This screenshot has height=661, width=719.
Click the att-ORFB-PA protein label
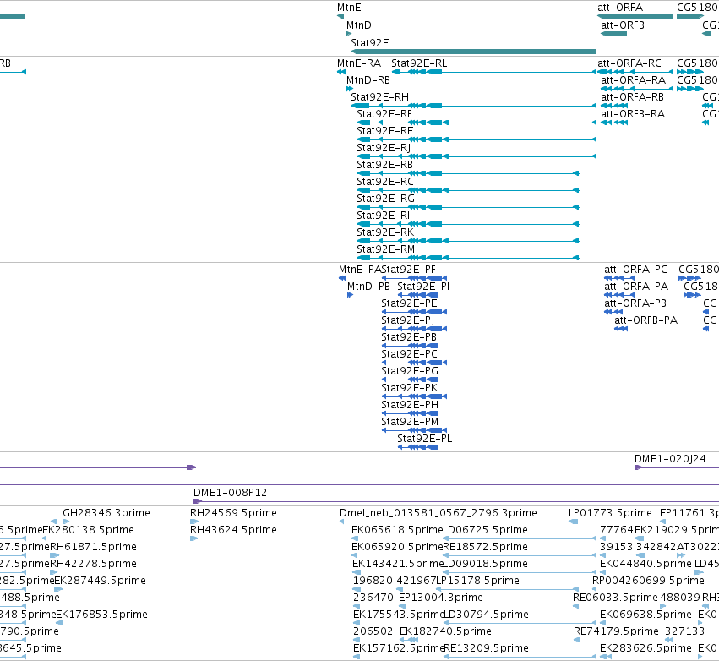pyautogui.click(x=645, y=320)
